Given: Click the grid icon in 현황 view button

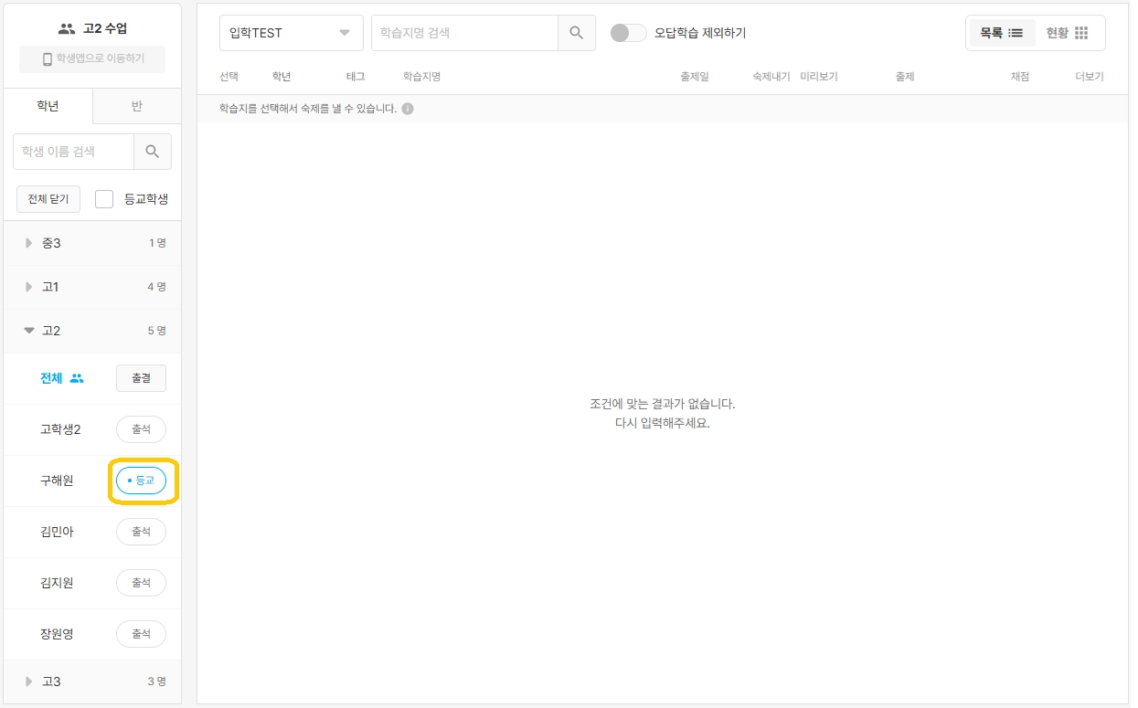Looking at the screenshot, I should click(x=1081, y=33).
